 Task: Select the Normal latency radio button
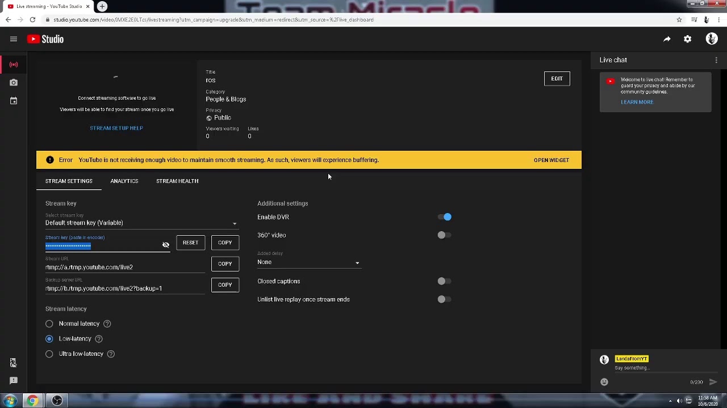point(49,324)
